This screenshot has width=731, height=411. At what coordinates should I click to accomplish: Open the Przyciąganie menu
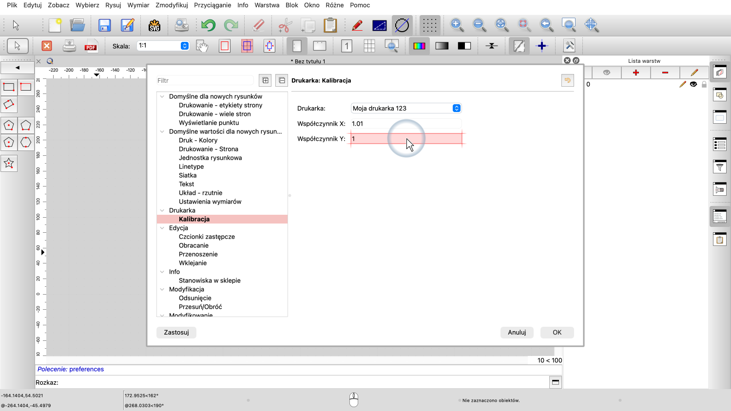tap(212, 5)
